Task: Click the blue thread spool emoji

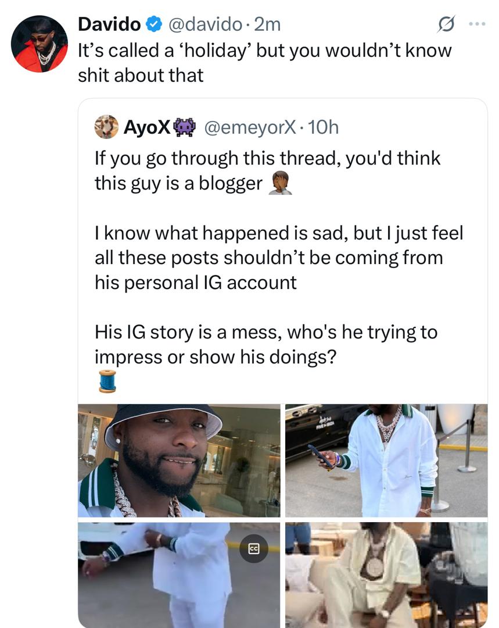Action: (x=107, y=381)
